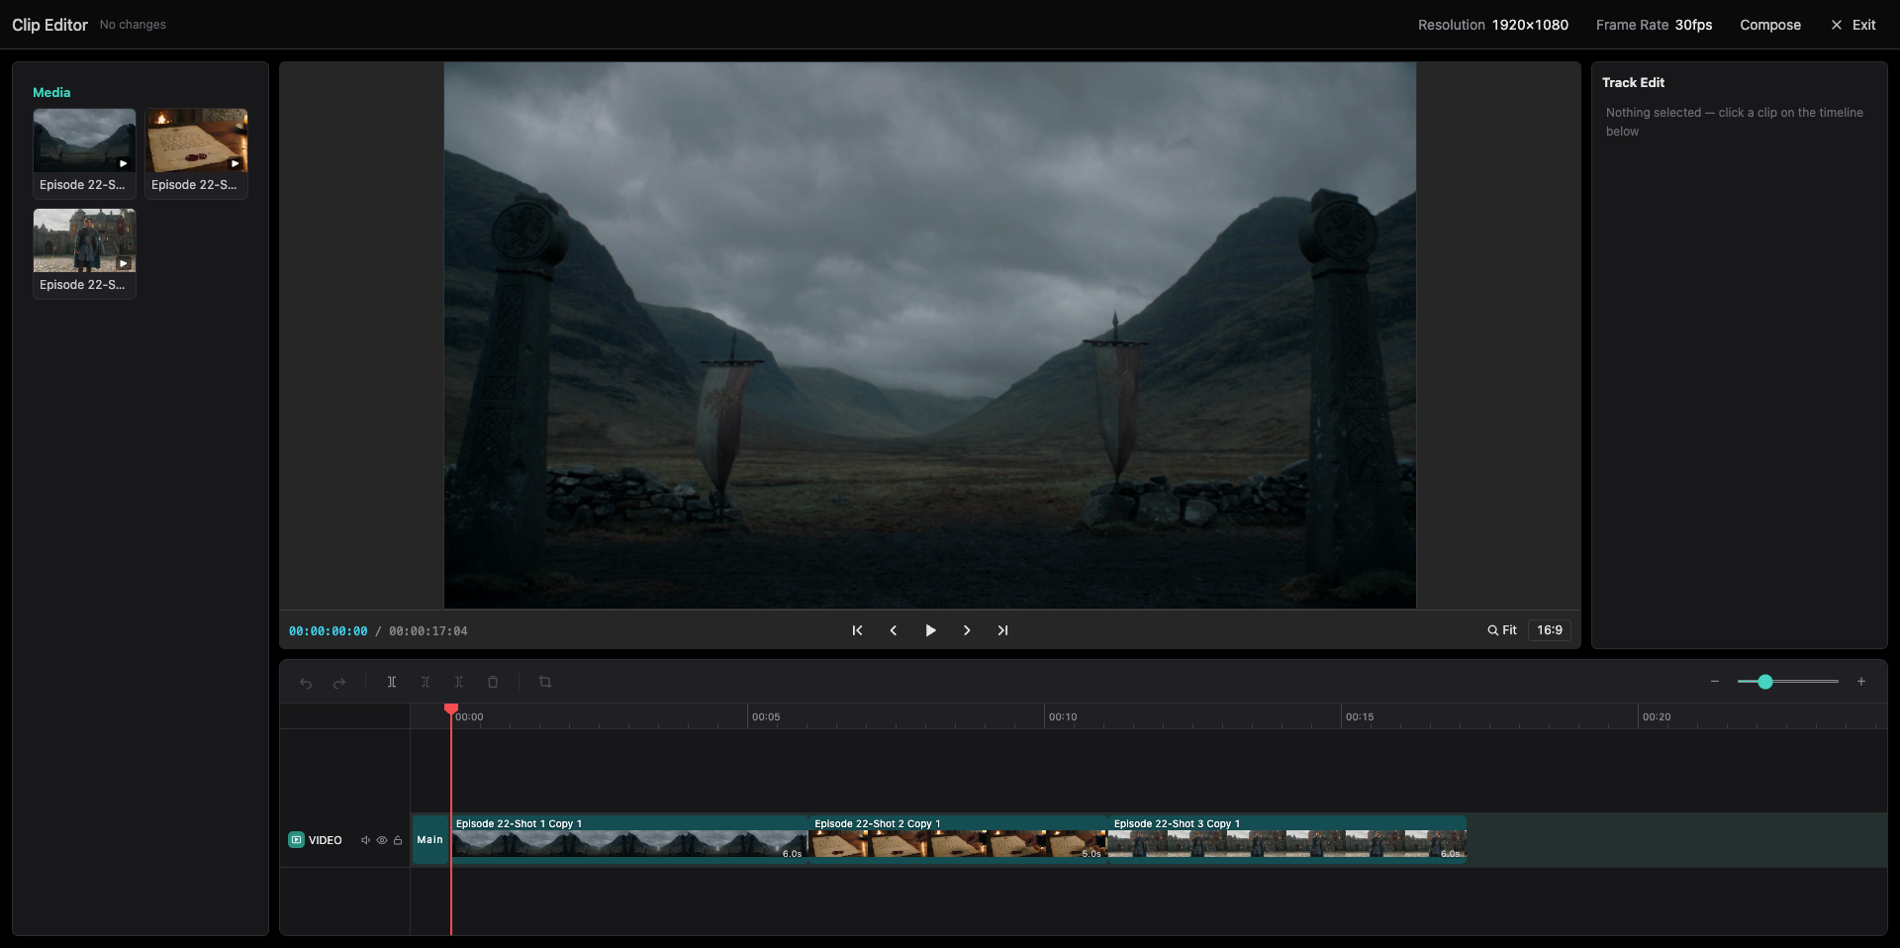Select the Episode 22-Shot 2 Copy 1 clip
This screenshot has width=1900, height=948.
(x=958, y=840)
